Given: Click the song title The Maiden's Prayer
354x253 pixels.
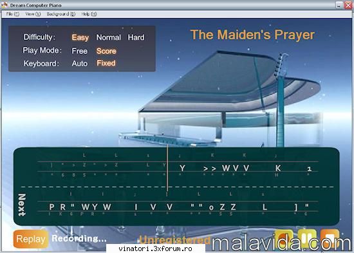Looking at the screenshot, I should coord(252,35).
